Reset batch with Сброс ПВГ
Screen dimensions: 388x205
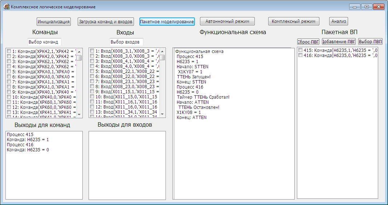[x=308, y=41]
